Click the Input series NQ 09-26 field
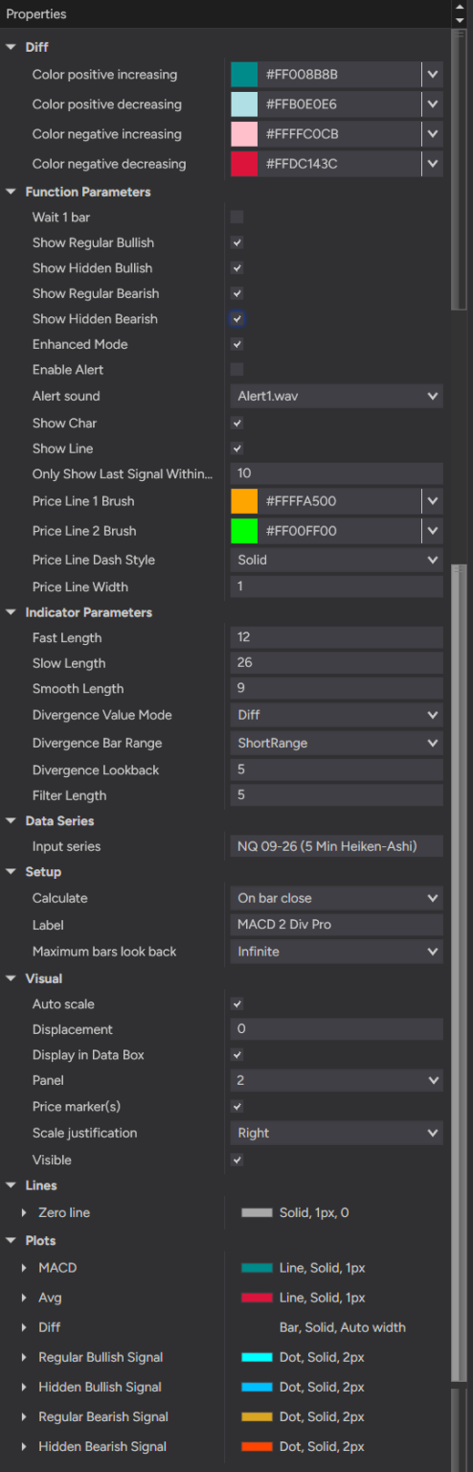 tap(336, 847)
